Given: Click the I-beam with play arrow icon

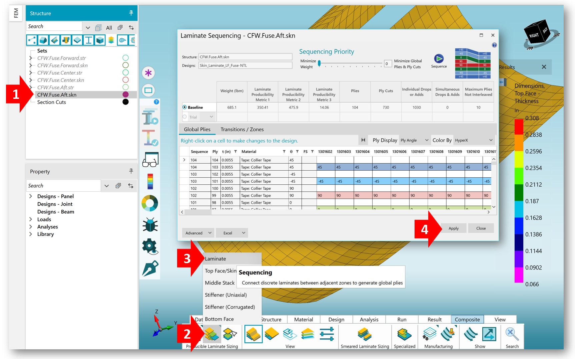Looking at the screenshot, I should 150,117.
